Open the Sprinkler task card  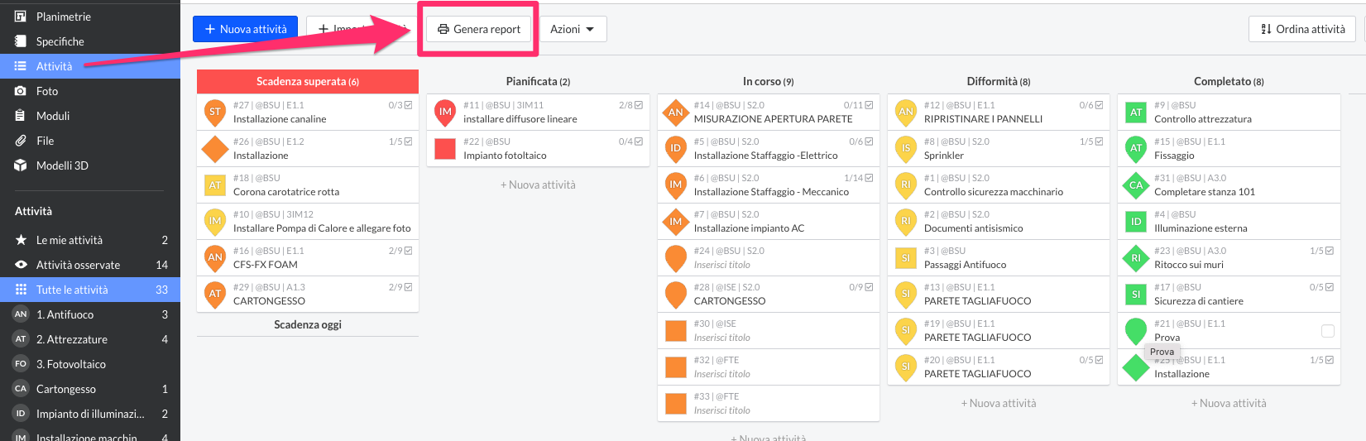point(998,149)
